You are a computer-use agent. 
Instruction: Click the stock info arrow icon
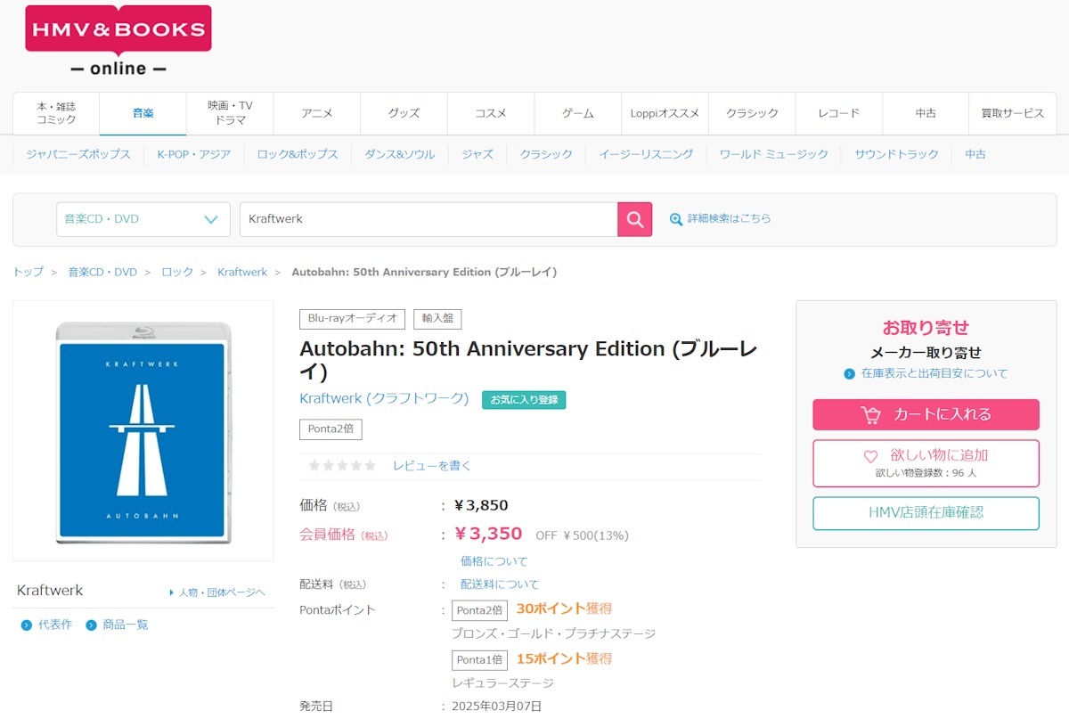tap(849, 374)
